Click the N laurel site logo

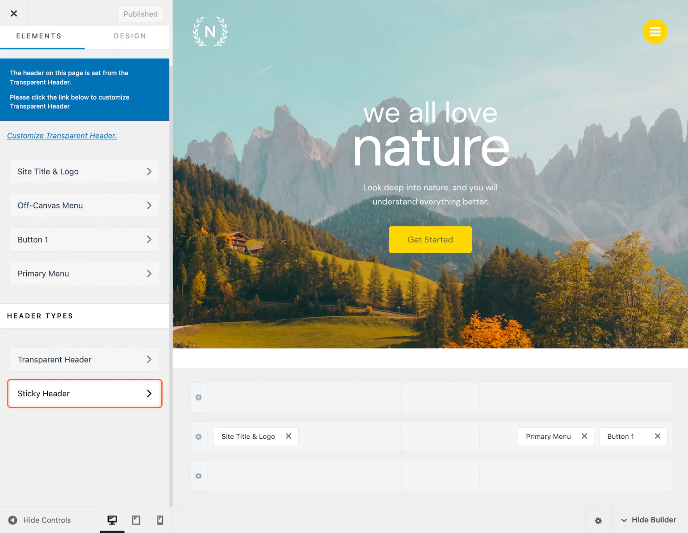[210, 31]
